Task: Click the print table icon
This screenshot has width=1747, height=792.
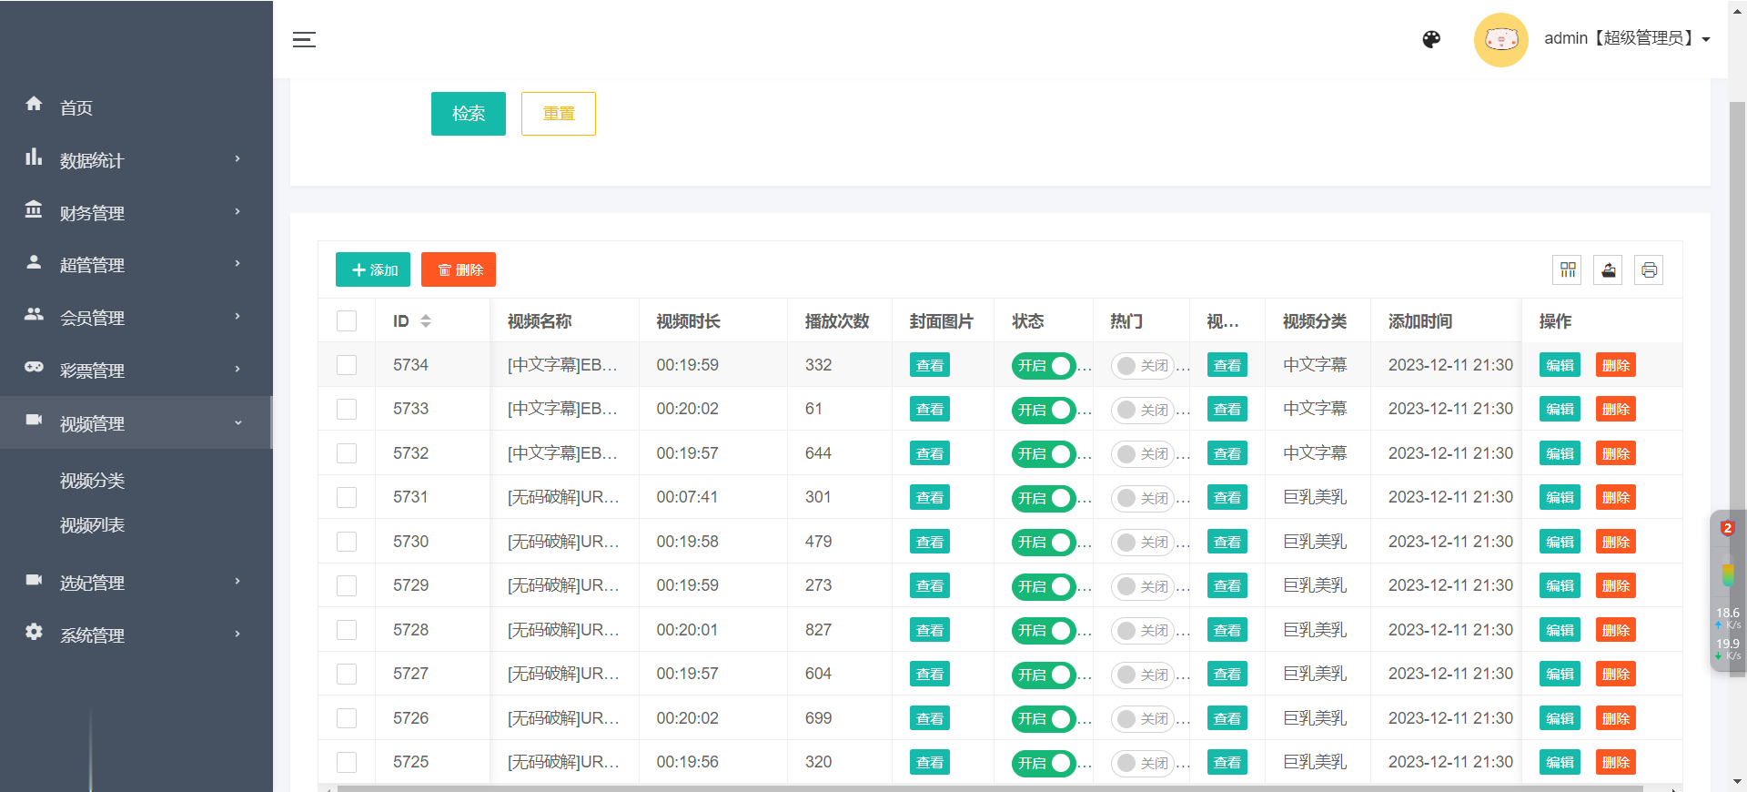Action: (x=1649, y=270)
